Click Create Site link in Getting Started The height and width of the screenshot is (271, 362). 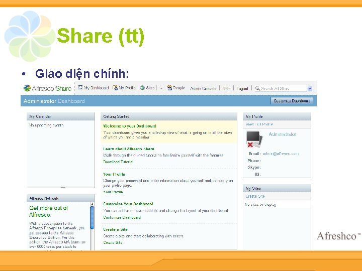click(113, 242)
